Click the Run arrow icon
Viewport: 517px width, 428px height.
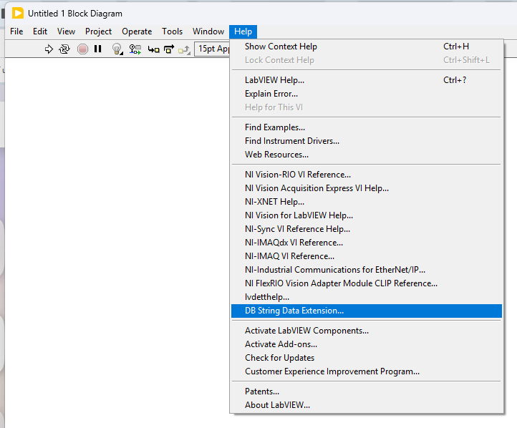pos(49,49)
